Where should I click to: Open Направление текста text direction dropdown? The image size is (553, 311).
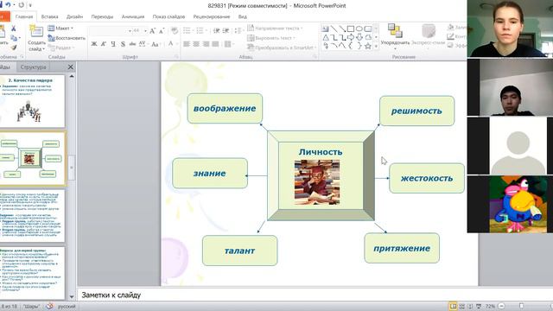click(x=276, y=28)
